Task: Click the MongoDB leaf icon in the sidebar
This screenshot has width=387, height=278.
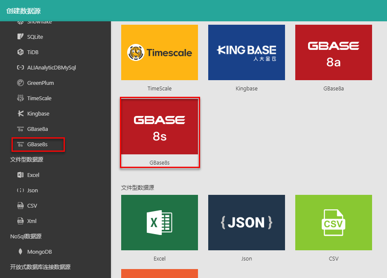Action: pos(20,252)
